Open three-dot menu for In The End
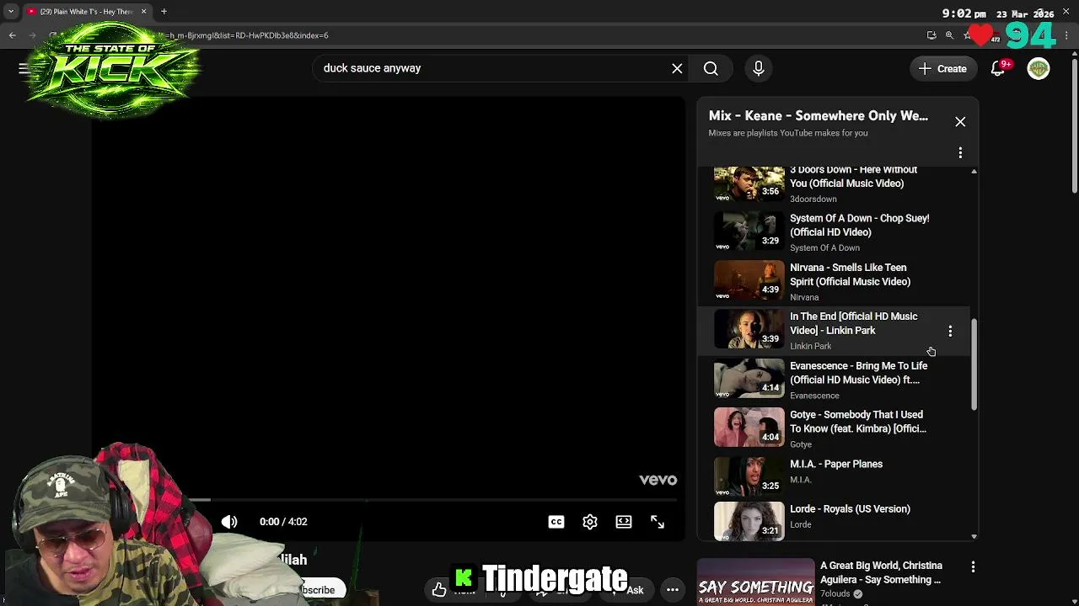The height and width of the screenshot is (606, 1079). click(950, 331)
